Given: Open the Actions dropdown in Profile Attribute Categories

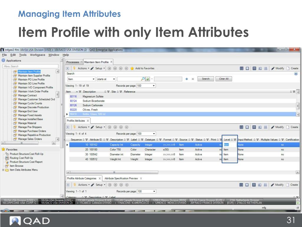Looking at the screenshot, I should click(x=84, y=185).
